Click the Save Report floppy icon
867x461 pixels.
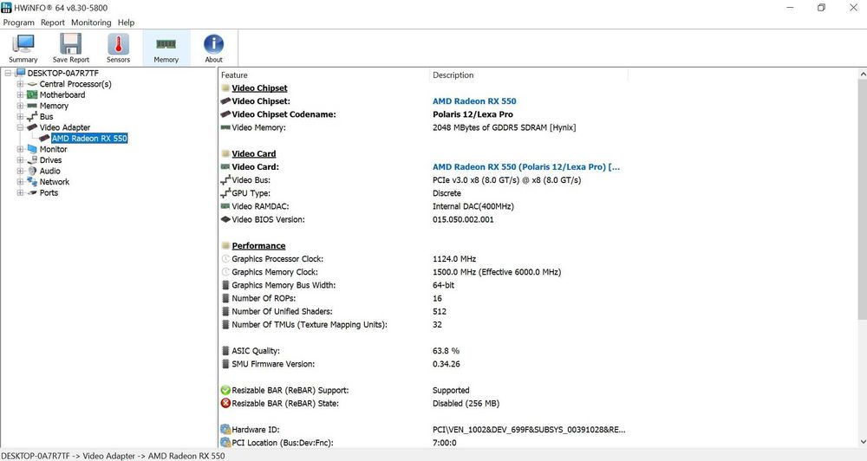(71, 48)
